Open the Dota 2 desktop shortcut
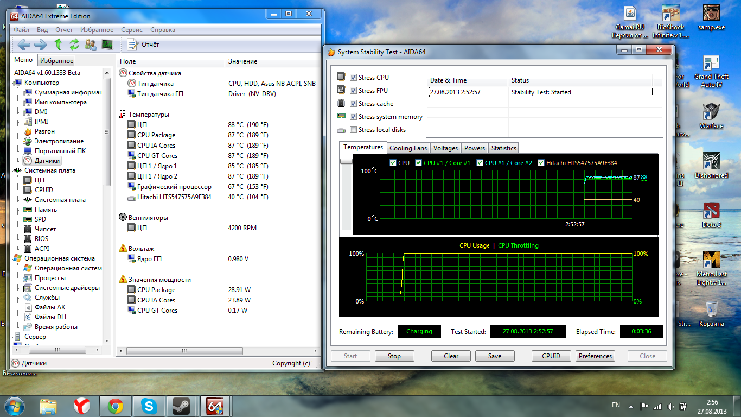Viewport: 741px width, 417px height. coord(711,215)
